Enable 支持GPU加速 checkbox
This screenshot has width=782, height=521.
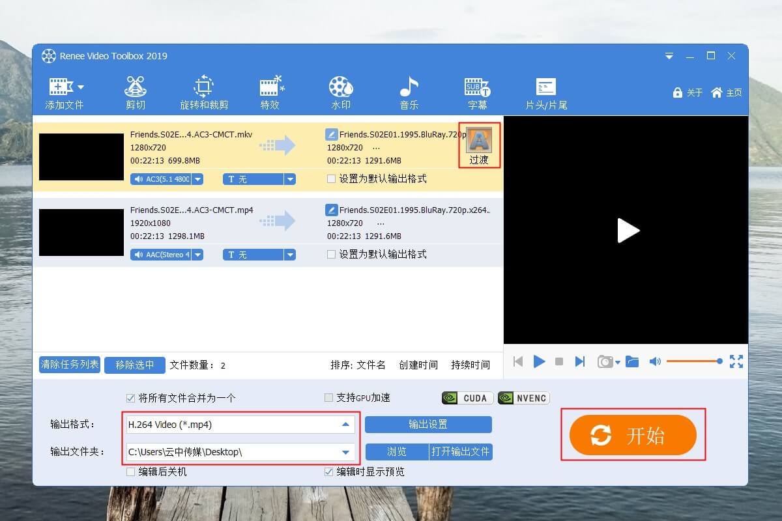[329, 397]
